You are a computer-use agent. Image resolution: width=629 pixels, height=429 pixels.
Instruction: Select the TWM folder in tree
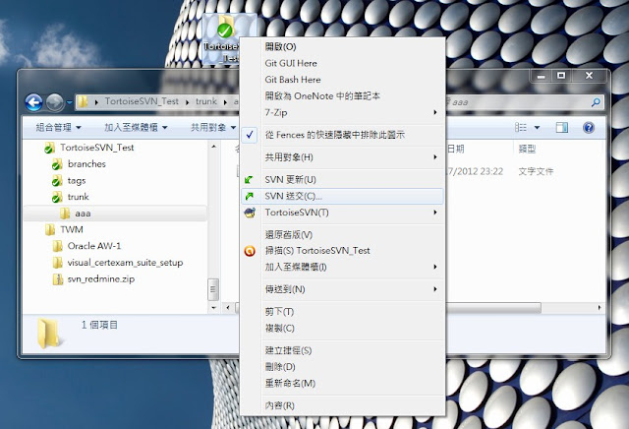tap(72, 230)
